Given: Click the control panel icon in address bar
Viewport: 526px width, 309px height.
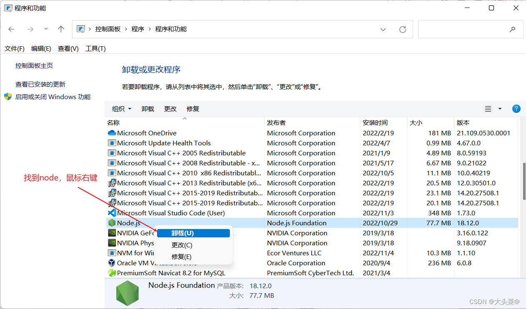Looking at the screenshot, I should coord(81,29).
